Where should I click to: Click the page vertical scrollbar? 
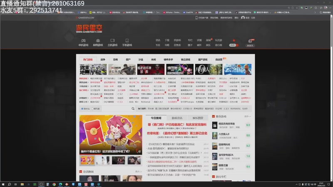[331, 98]
